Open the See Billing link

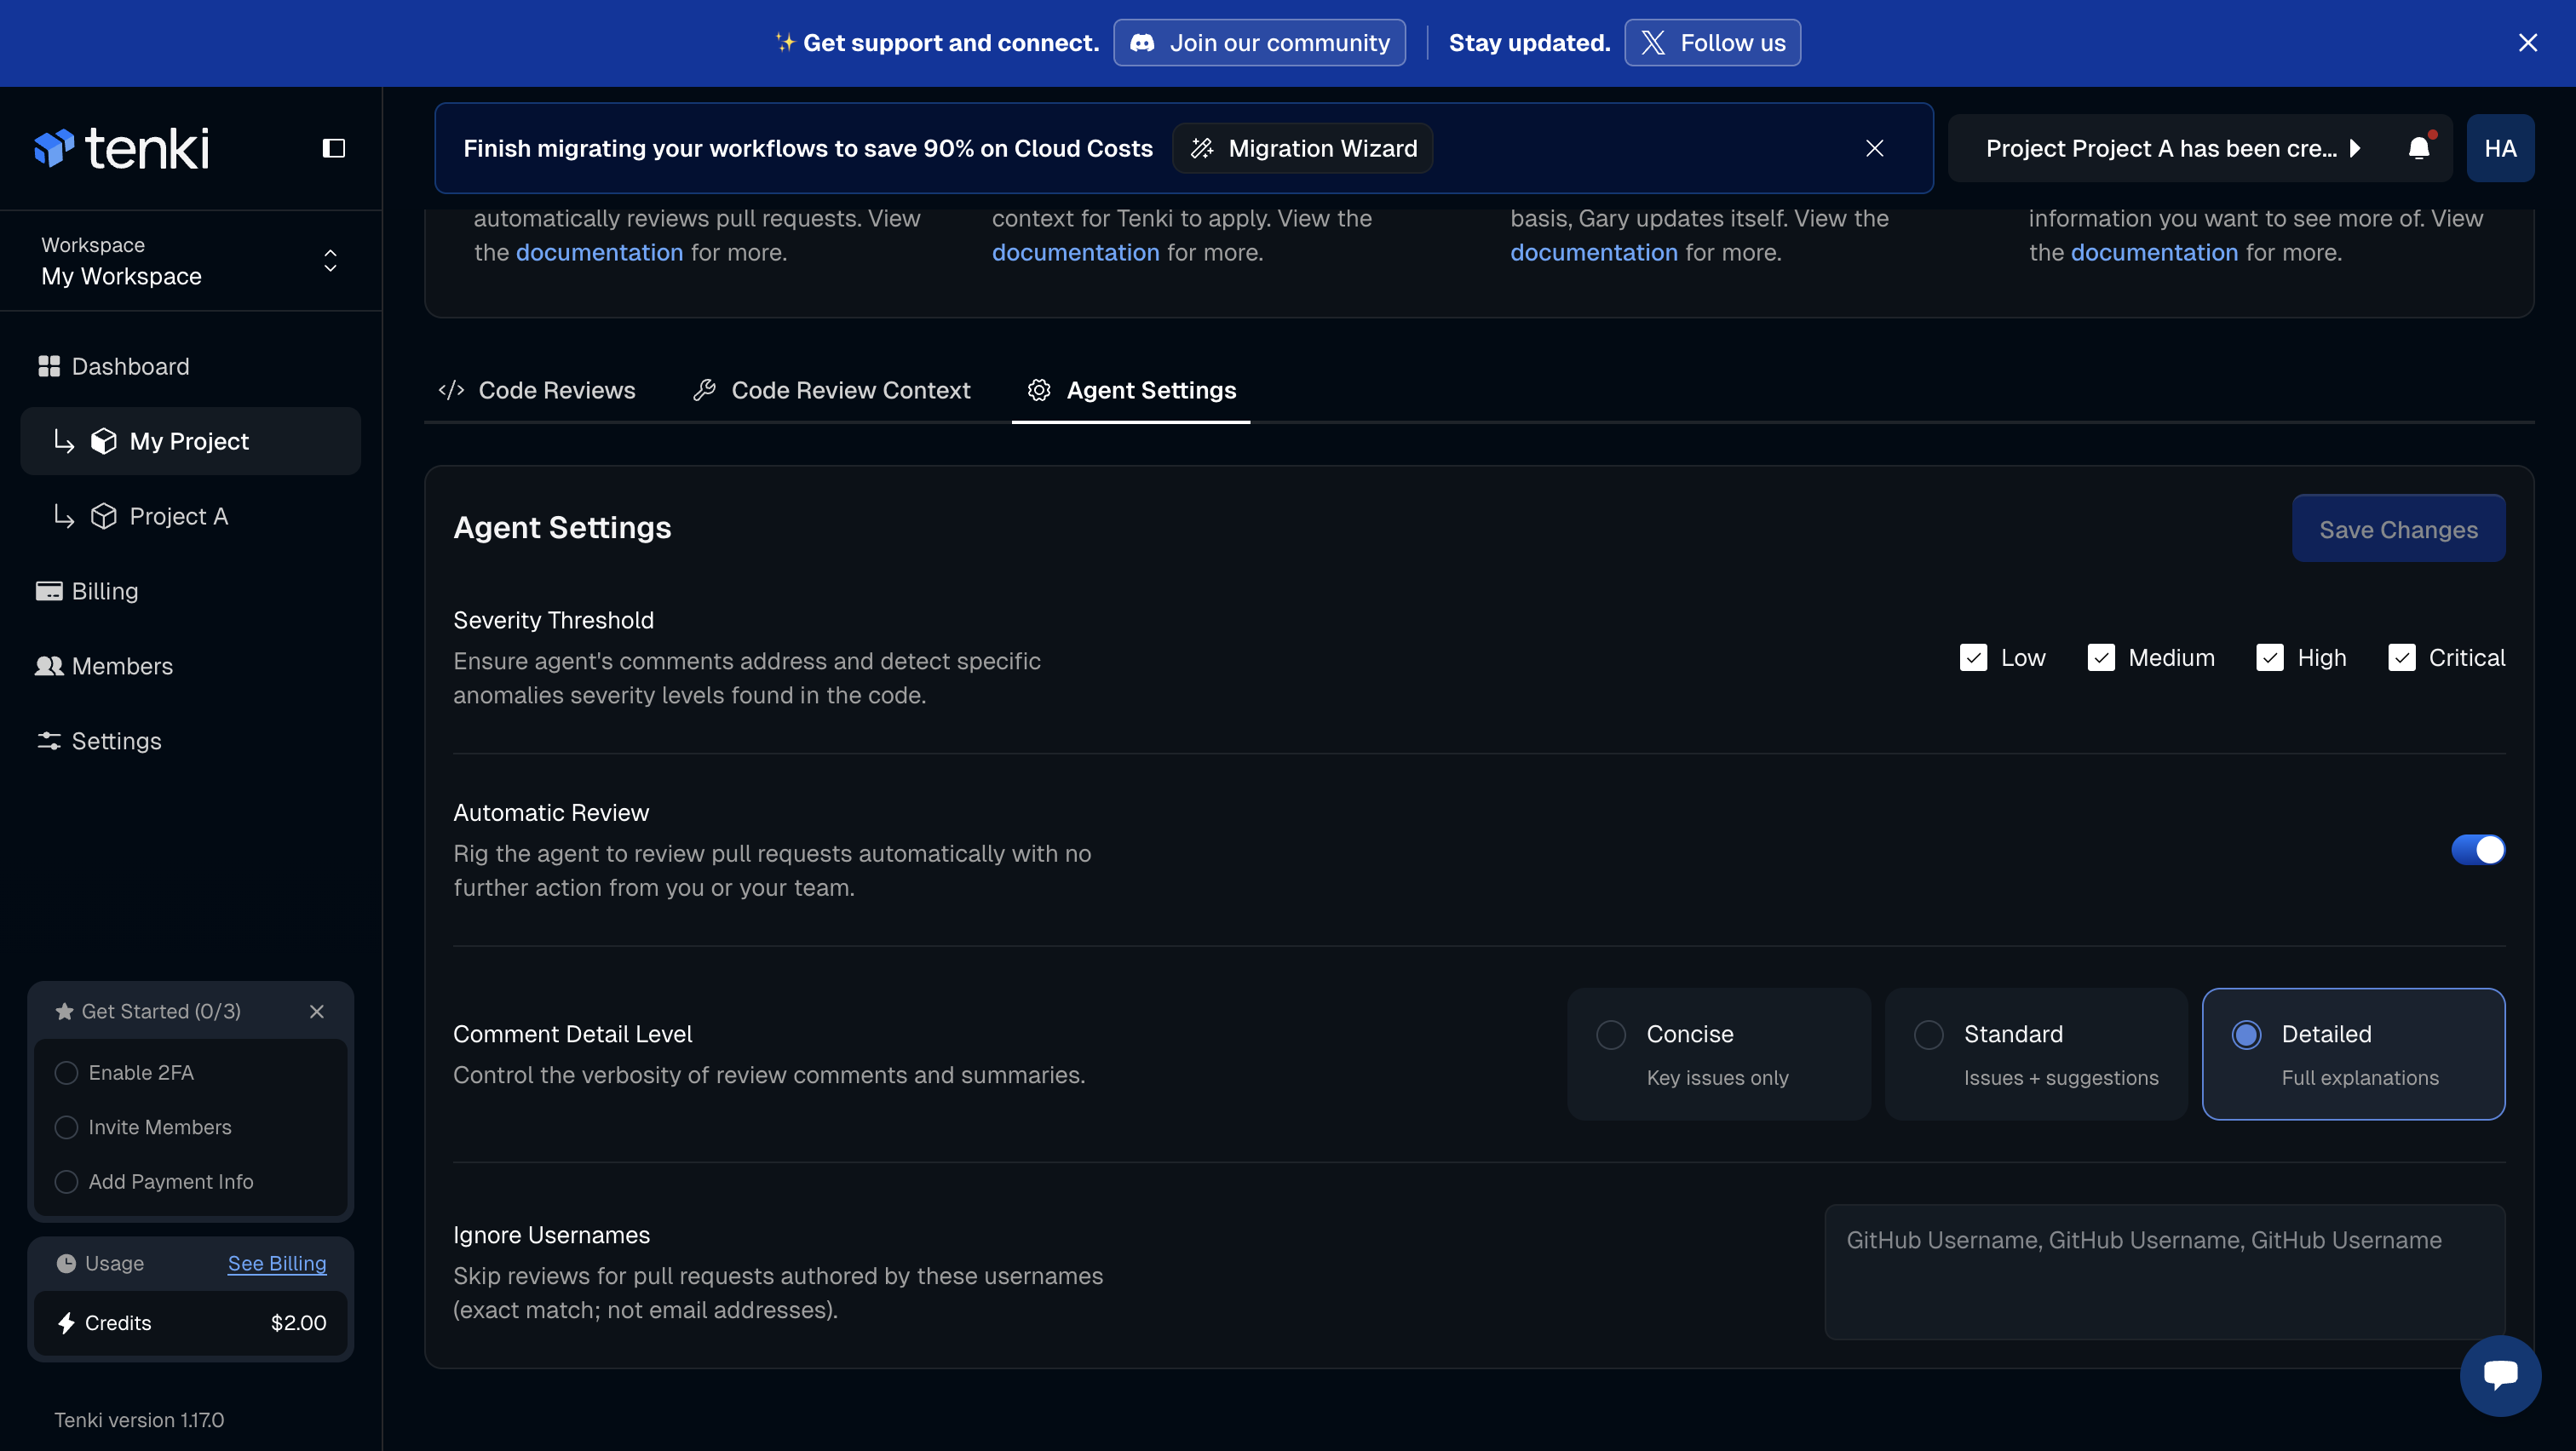pos(277,1263)
